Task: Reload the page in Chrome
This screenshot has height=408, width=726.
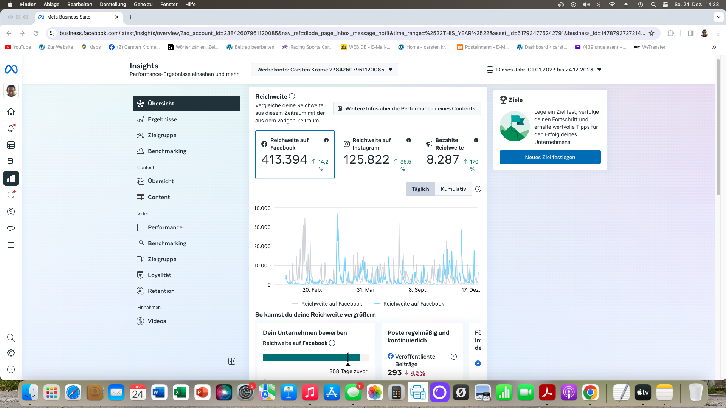Action: [36, 33]
